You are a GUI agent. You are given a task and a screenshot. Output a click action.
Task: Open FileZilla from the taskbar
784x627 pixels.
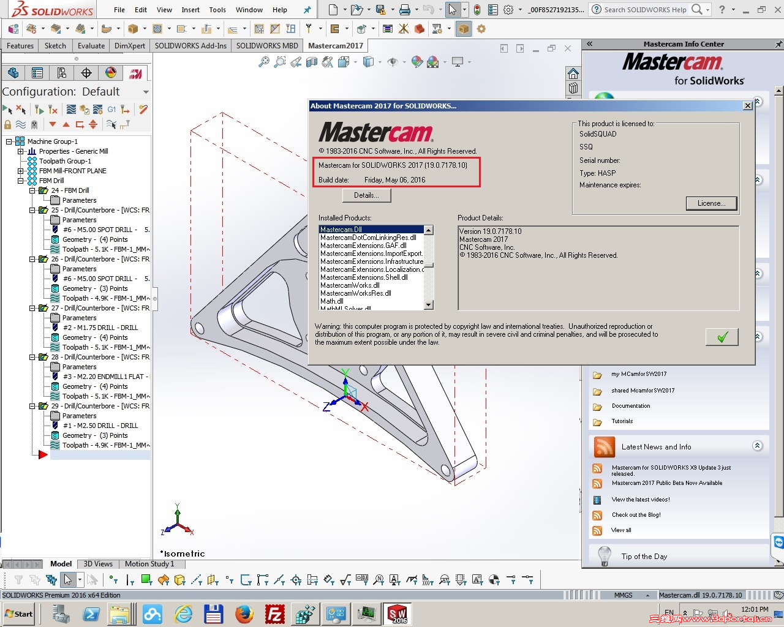pos(275,614)
